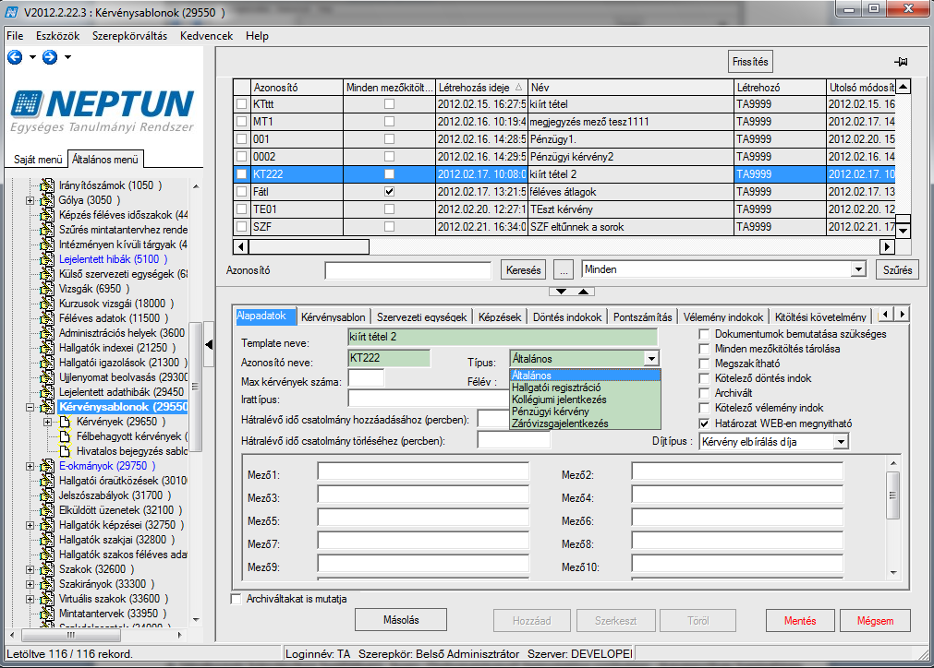
Task: Click the document icon beside Félbehagyott kérvények
Action: 65,436
